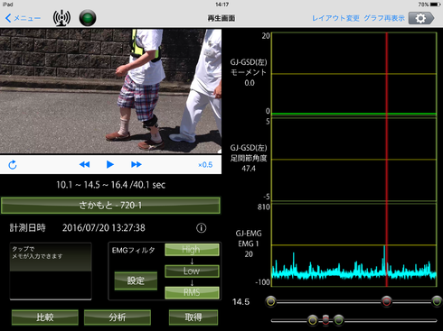The image size is (443, 331).
Task: Tap the 2016/07/20 13:27:38 timestamp
Action: pyautogui.click(x=104, y=228)
